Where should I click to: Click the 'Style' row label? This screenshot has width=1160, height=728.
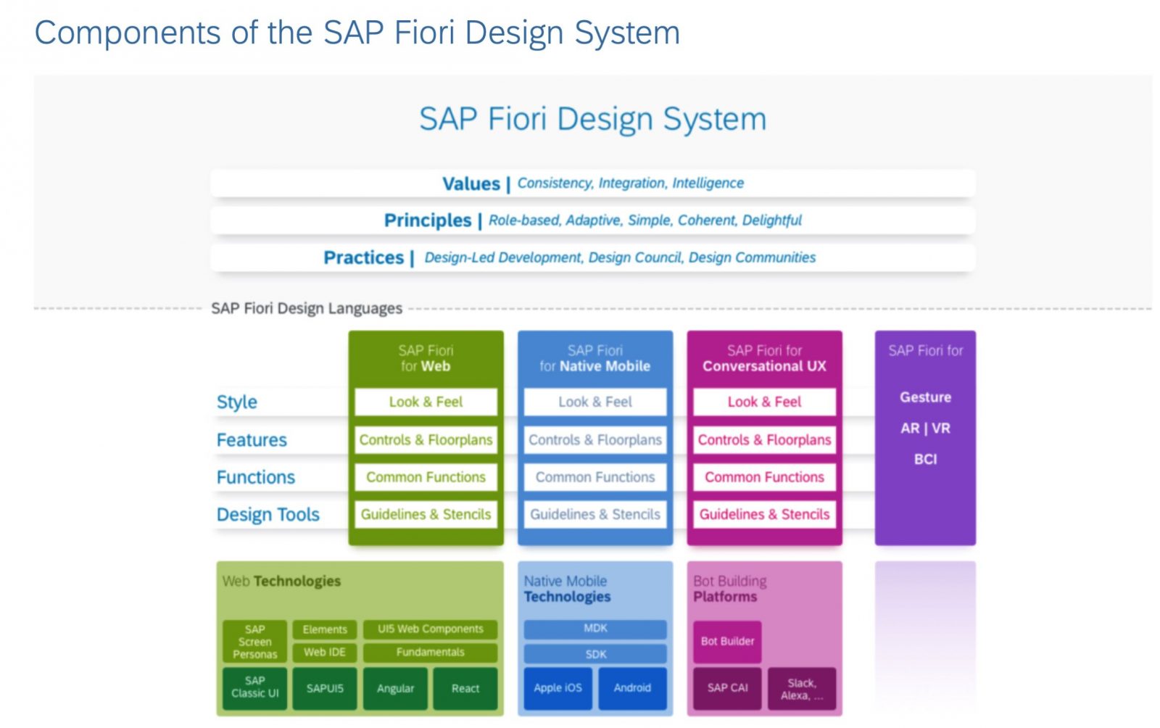click(237, 402)
